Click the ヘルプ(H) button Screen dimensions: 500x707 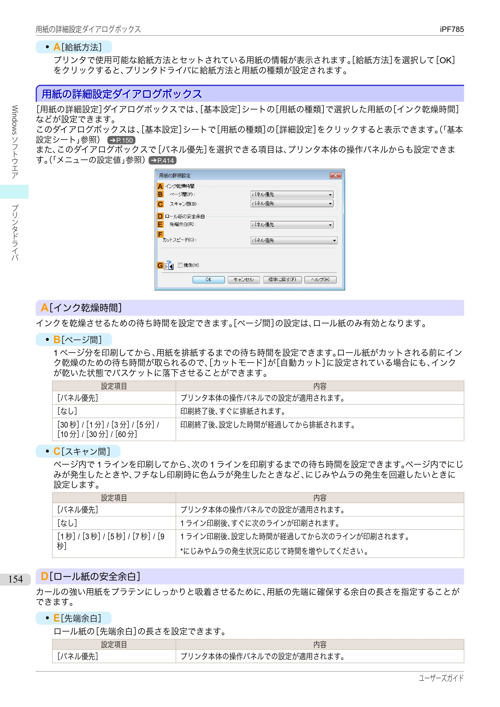pyautogui.click(x=320, y=280)
